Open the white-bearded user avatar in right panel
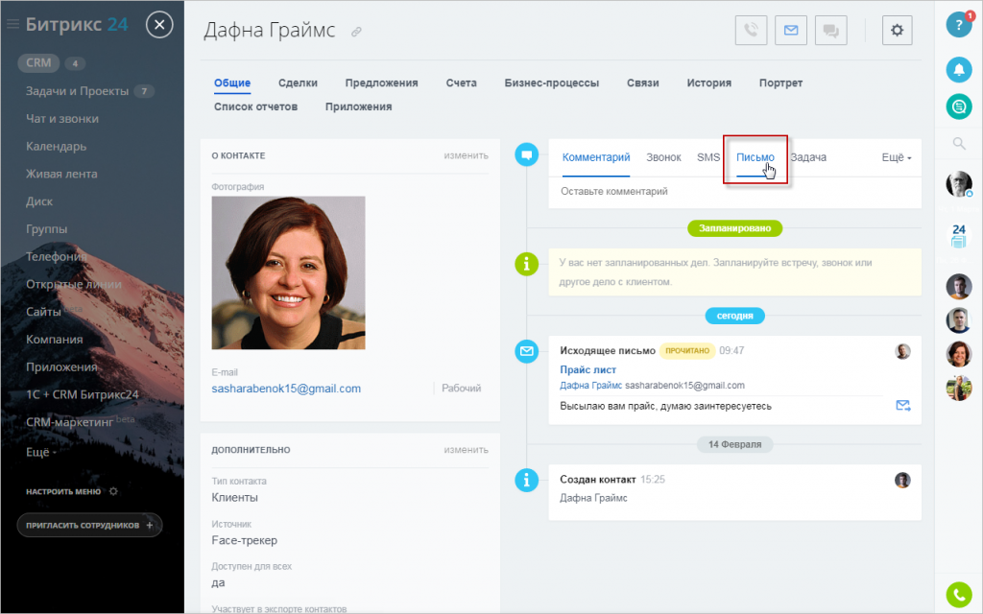 point(959,185)
